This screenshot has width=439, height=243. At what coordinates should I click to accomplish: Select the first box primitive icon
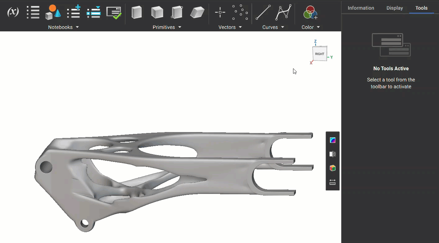[137, 12]
